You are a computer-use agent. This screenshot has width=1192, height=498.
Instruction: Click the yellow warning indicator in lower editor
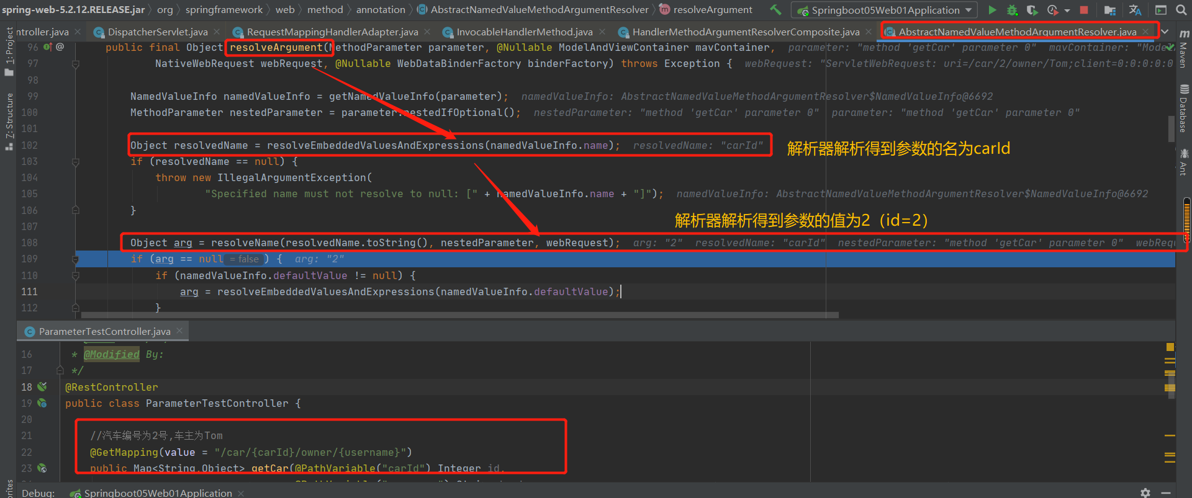click(1170, 347)
